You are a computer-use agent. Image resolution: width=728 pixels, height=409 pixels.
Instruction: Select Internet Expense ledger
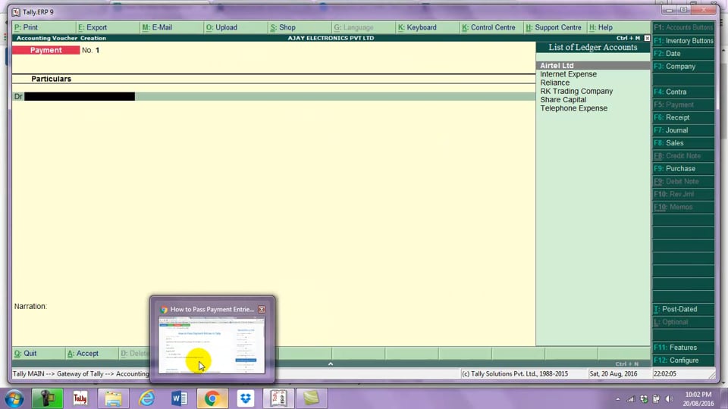coord(568,74)
